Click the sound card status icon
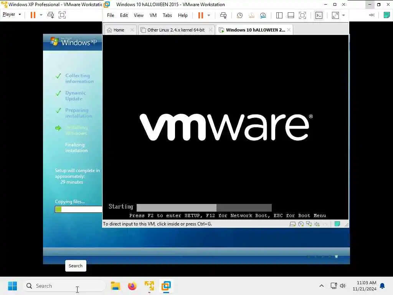 point(317,224)
